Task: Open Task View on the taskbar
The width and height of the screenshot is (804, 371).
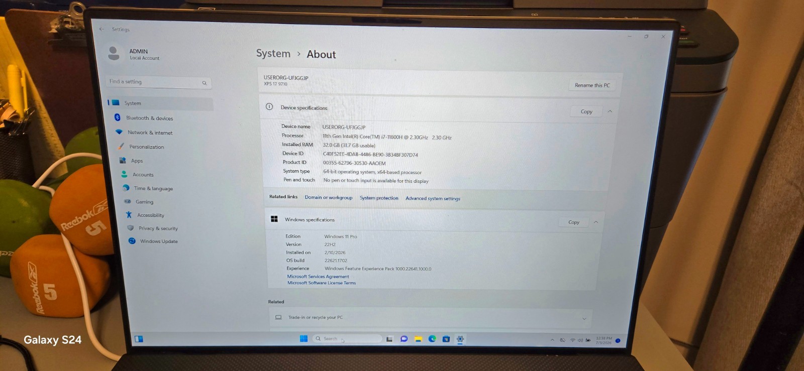Action: point(389,339)
